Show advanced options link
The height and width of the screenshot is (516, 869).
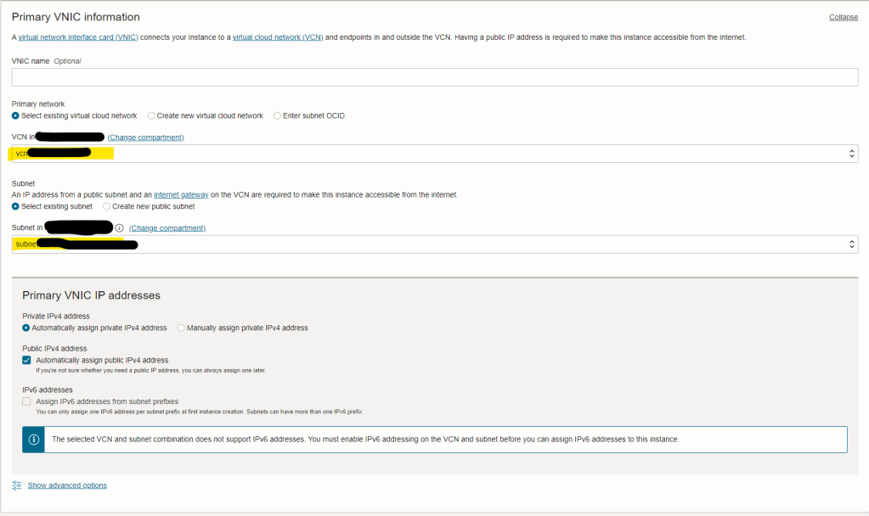click(67, 485)
